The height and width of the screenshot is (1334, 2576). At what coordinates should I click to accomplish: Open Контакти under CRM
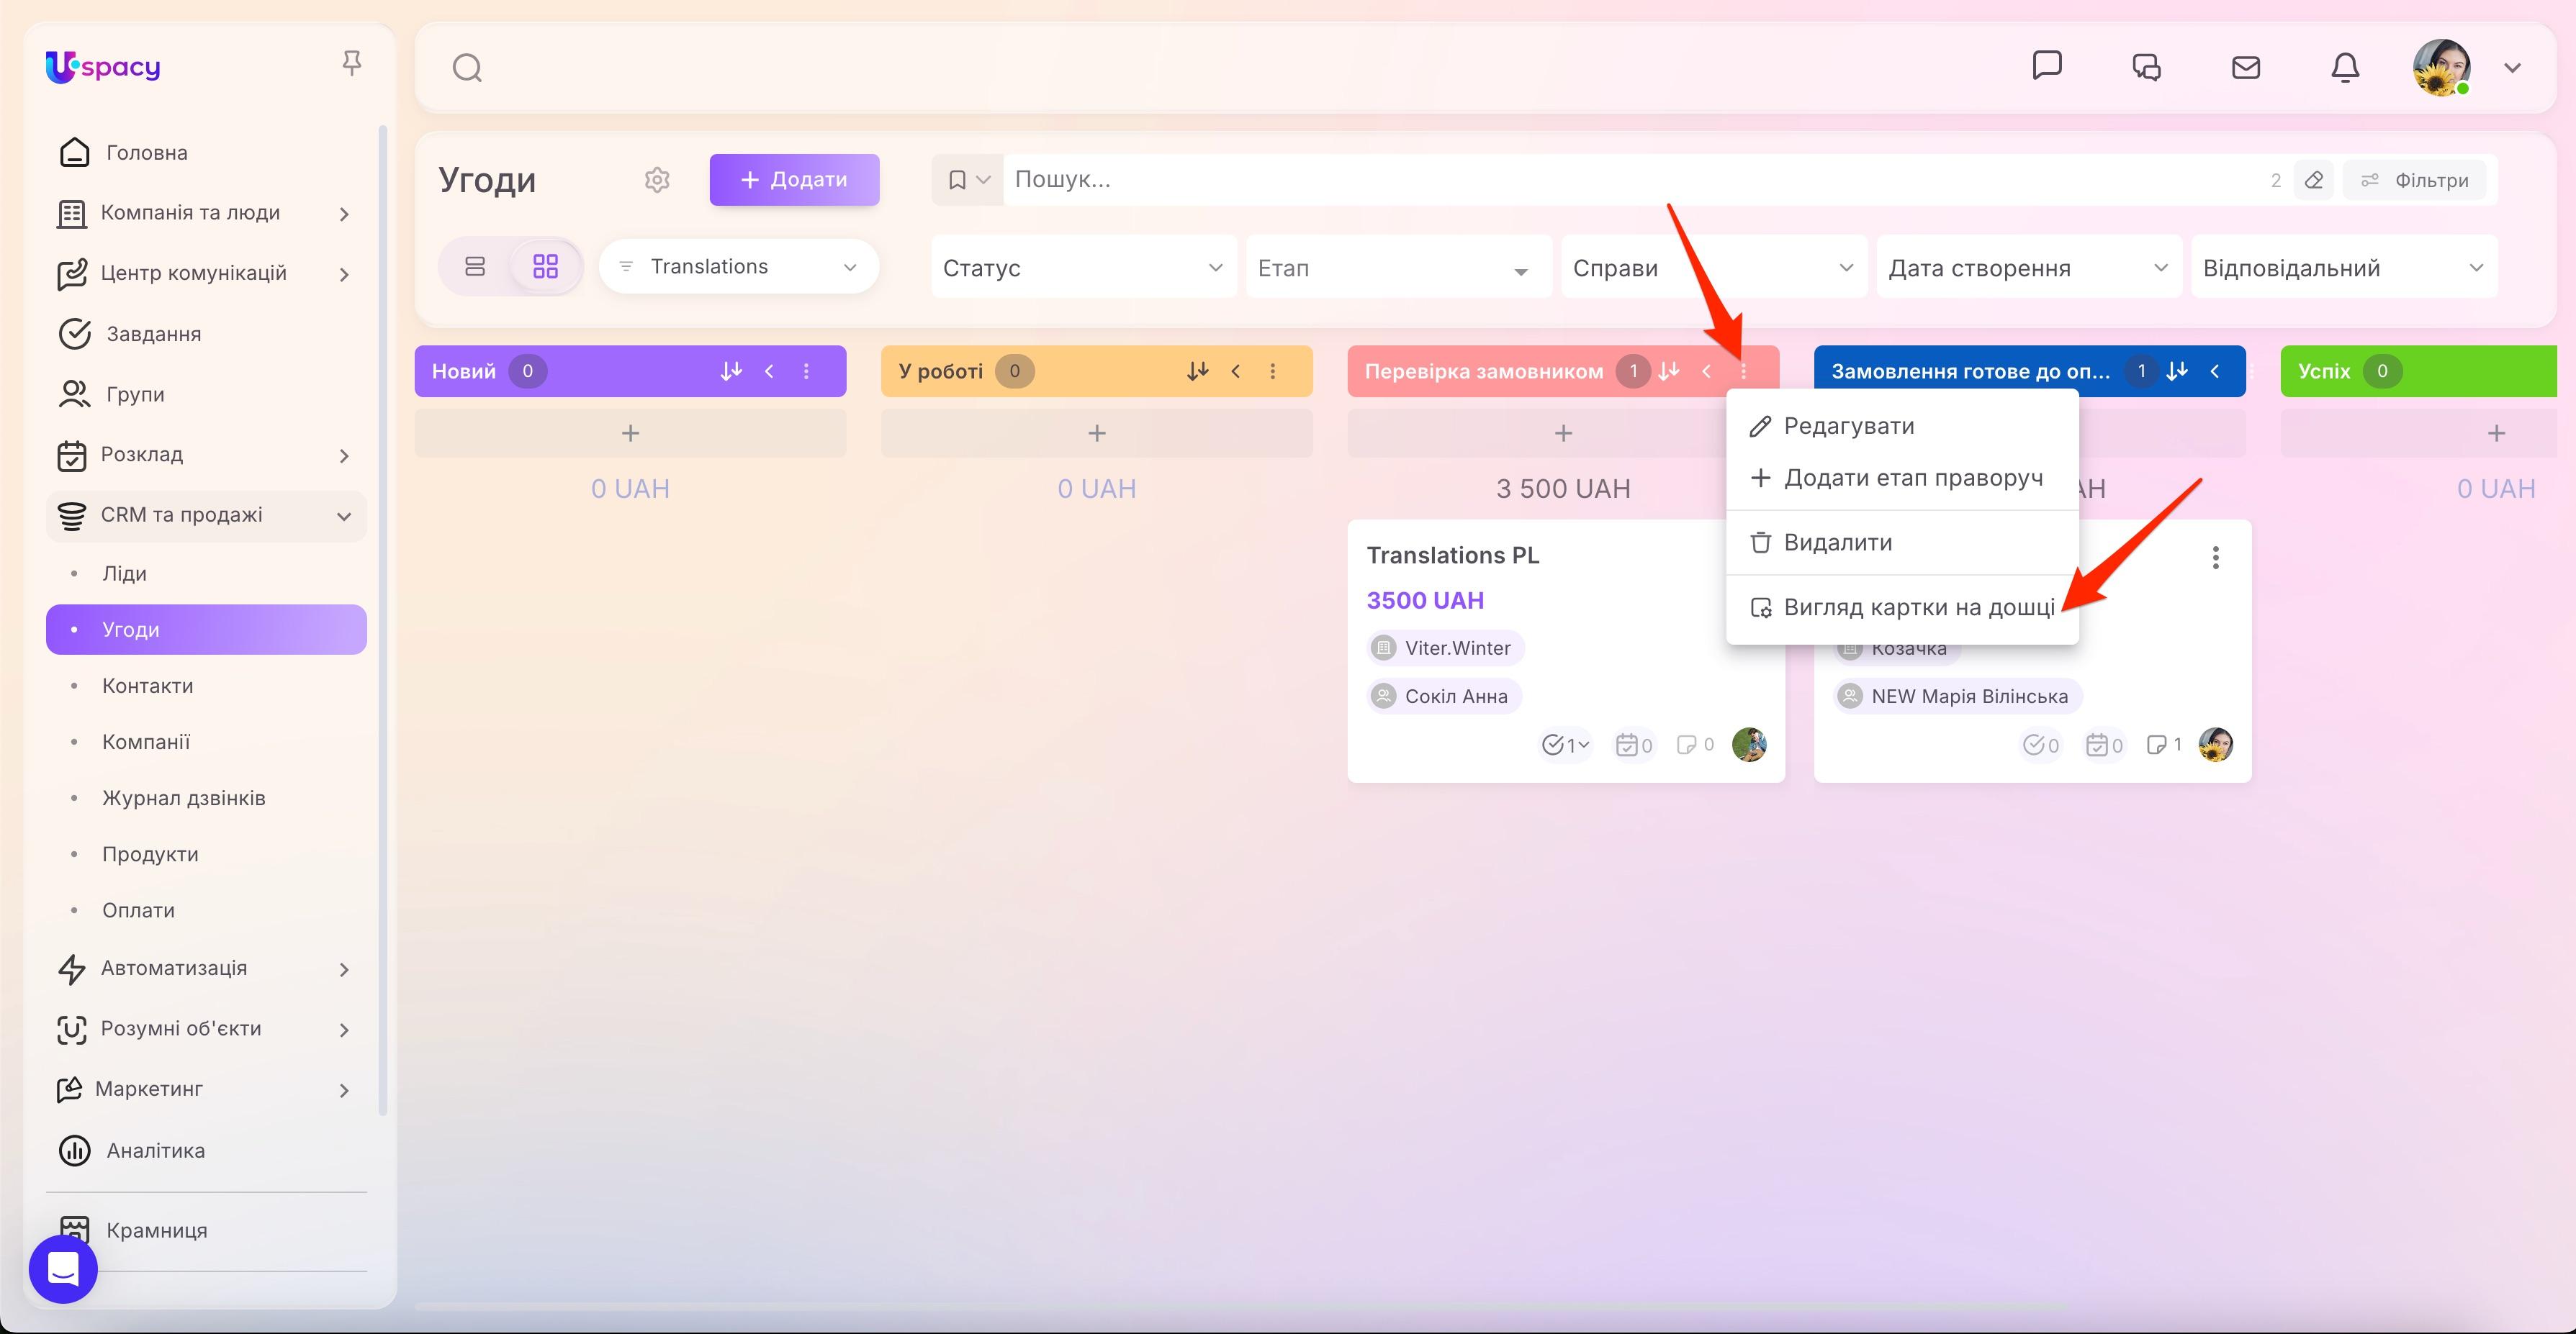[147, 686]
